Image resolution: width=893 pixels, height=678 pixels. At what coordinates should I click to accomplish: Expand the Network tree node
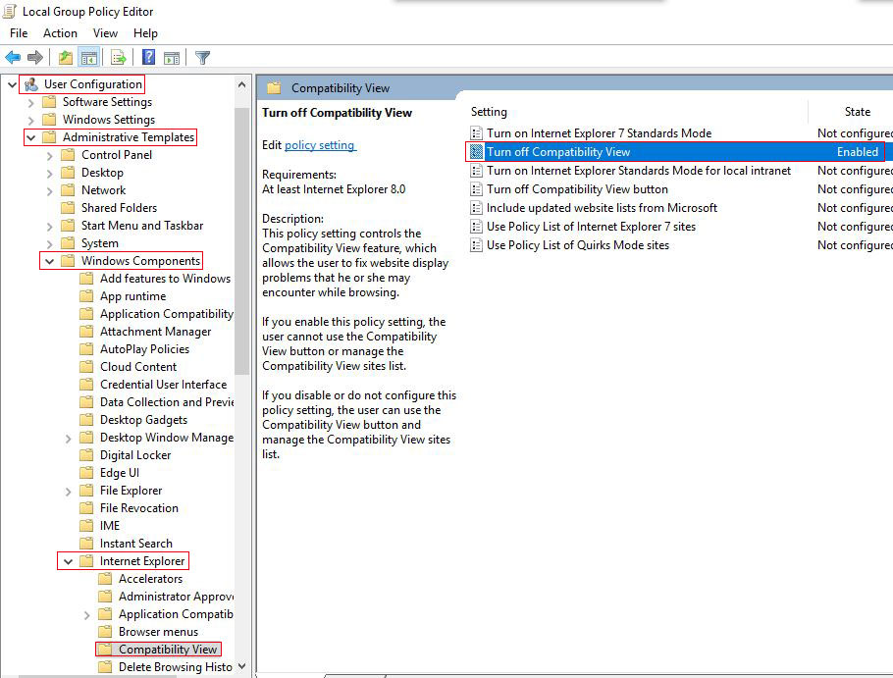click(49, 190)
